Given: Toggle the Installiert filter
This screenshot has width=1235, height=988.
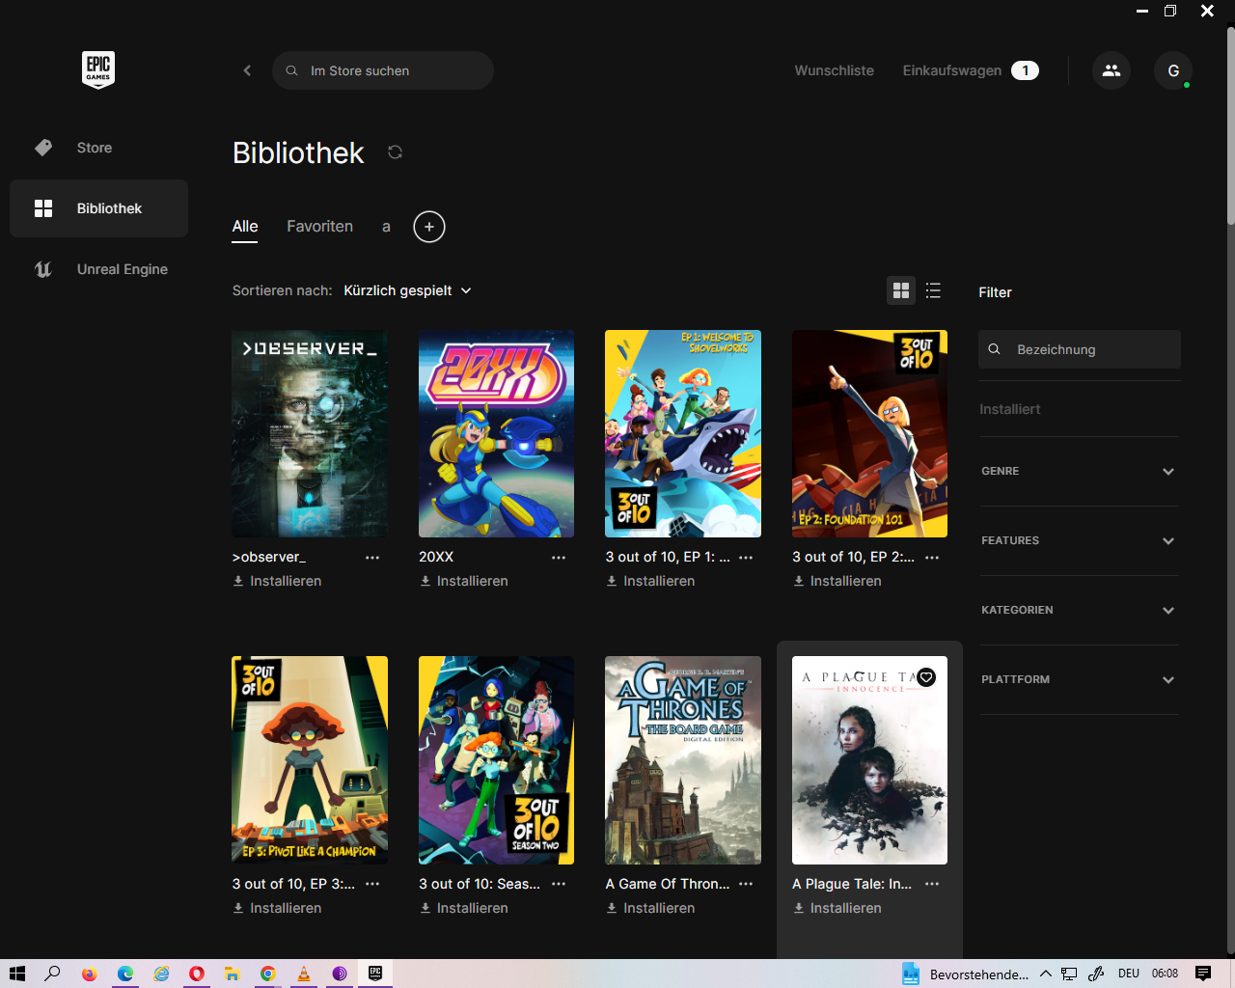Looking at the screenshot, I should (x=1010, y=409).
